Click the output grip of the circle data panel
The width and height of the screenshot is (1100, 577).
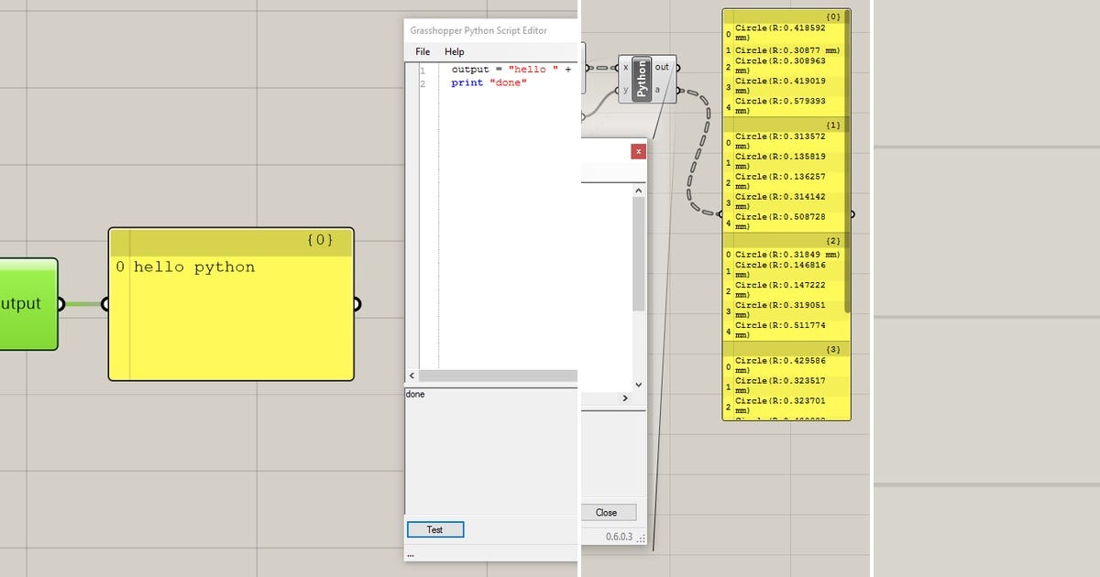tap(852, 213)
